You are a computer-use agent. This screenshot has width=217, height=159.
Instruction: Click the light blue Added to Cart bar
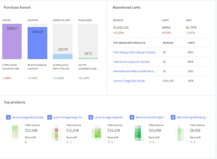(63, 56)
